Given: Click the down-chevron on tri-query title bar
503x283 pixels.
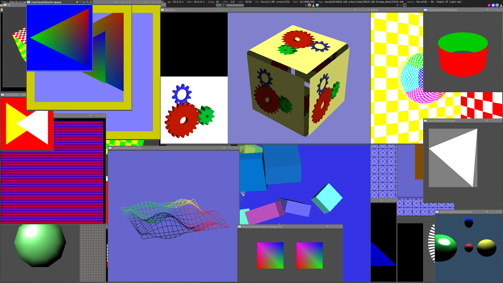Looking at the screenshot, I should (x=84, y=2).
